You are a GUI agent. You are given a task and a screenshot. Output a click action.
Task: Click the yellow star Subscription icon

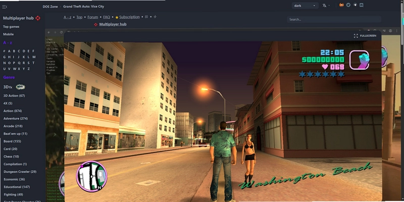[117, 17]
